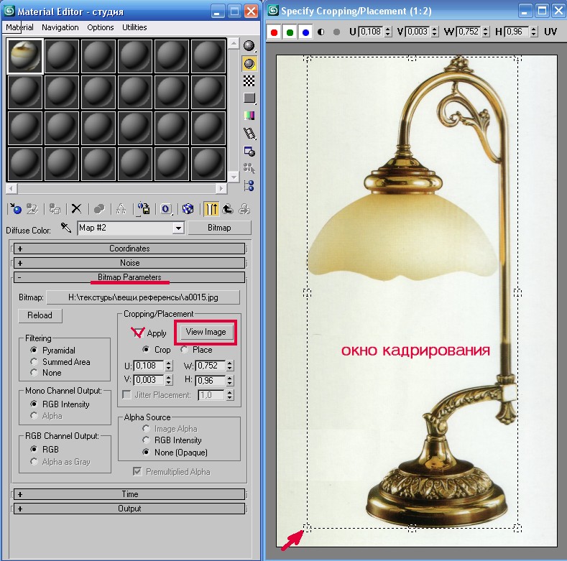567x561 pixels.
Task: Click the Get Material icon
Action: click(x=16, y=209)
